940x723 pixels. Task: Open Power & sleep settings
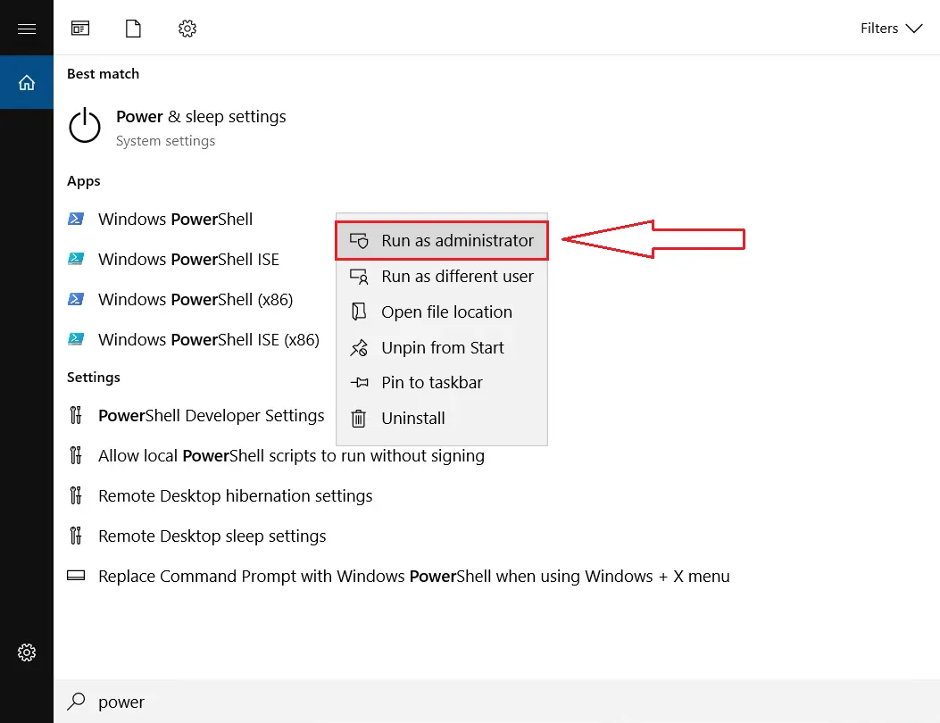(x=201, y=116)
